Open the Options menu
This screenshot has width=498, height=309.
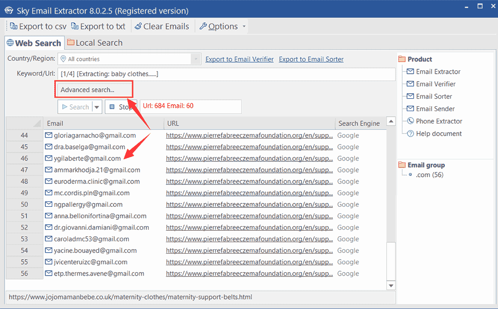pyautogui.click(x=219, y=26)
